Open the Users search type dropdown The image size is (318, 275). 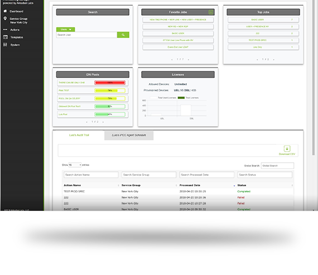pos(65,30)
